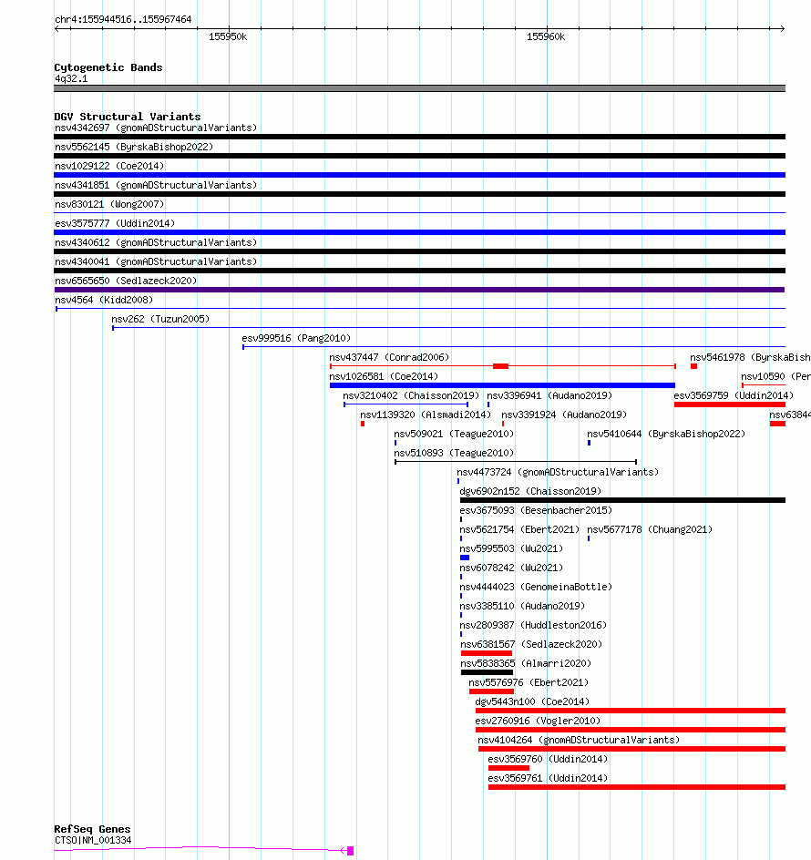Click the chr4:155944516..155967464 coordinates label

123,19
